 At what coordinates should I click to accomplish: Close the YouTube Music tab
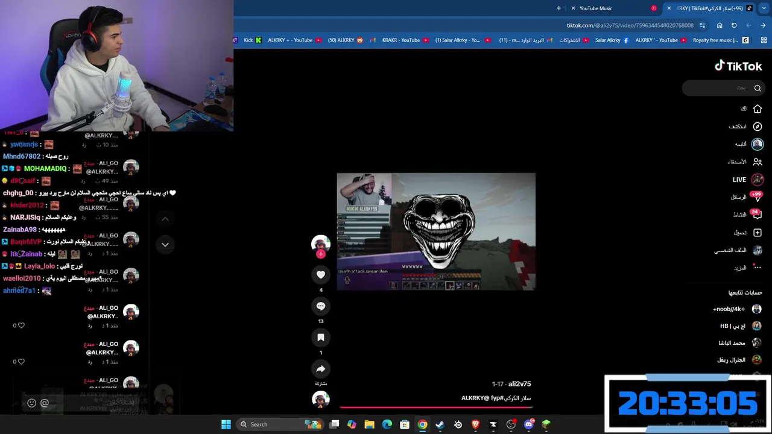point(573,8)
